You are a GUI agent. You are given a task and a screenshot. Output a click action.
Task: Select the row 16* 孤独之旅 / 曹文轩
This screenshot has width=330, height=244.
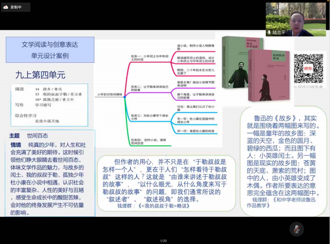pos(55,99)
